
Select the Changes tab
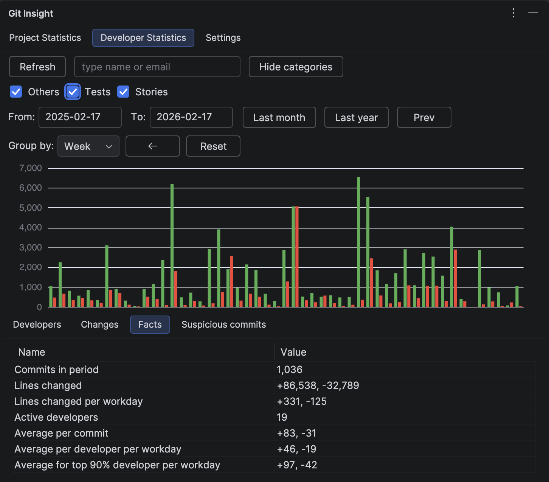(99, 324)
